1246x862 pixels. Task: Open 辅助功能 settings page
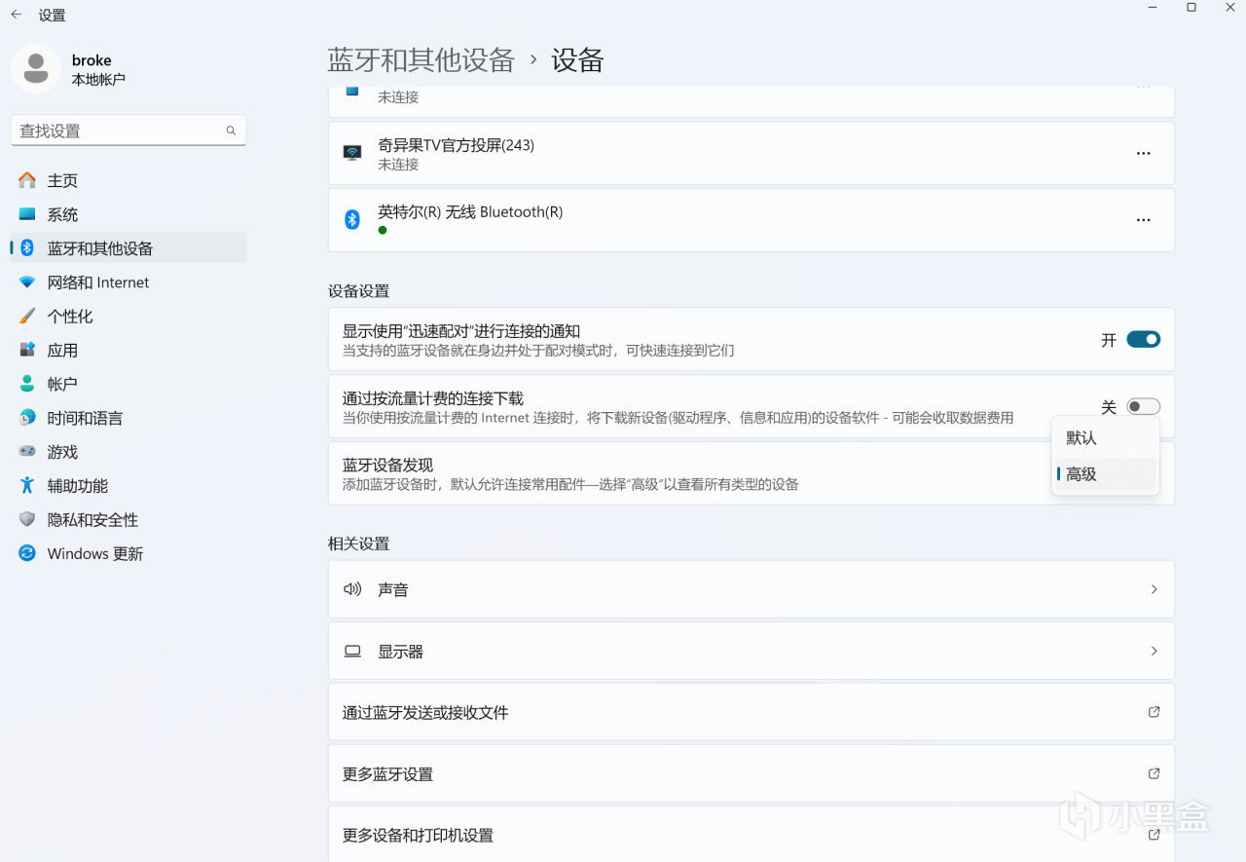pos(128,485)
